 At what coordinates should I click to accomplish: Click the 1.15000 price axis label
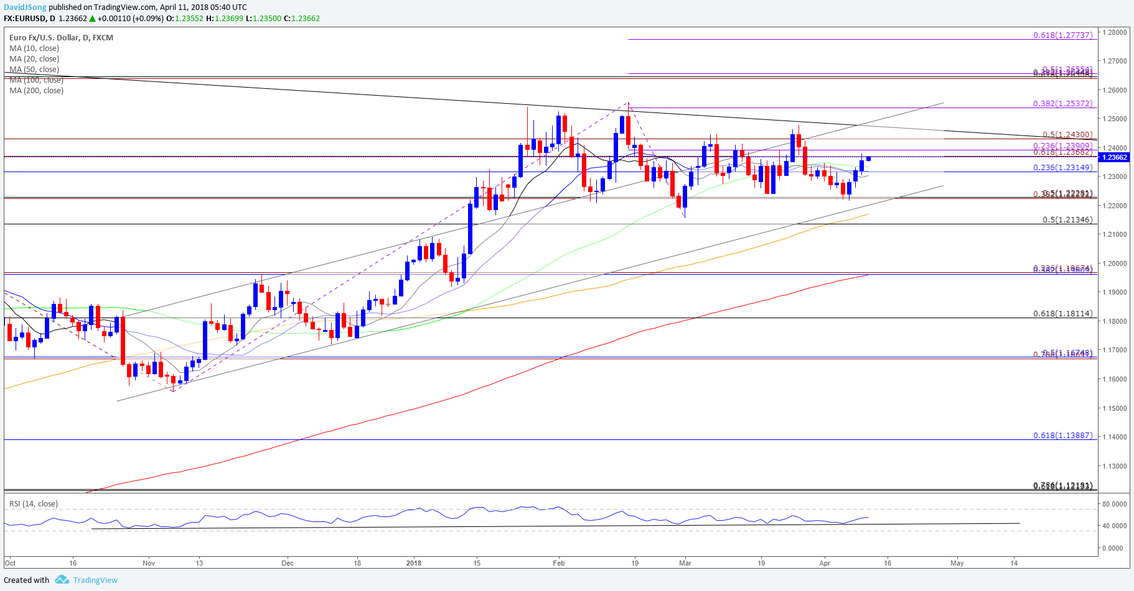coord(1113,408)
